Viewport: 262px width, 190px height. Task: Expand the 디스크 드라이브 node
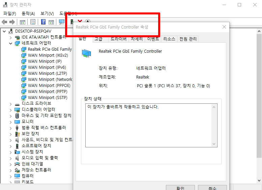pos(11,104)
